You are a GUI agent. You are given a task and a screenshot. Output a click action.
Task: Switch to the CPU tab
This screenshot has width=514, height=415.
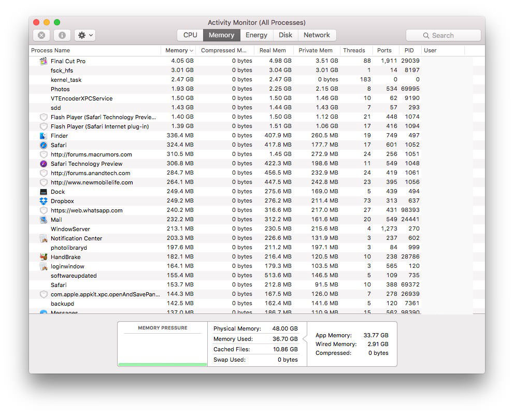pyautogui.click(x=190, y=35)
